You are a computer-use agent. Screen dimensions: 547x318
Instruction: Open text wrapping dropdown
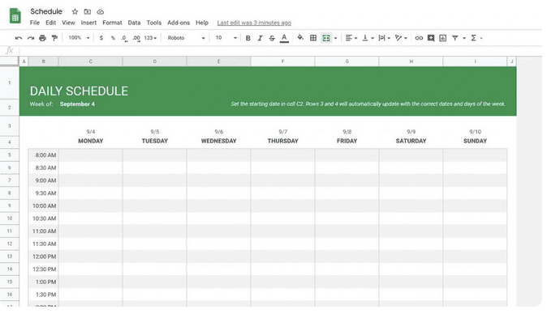[385, 38]
